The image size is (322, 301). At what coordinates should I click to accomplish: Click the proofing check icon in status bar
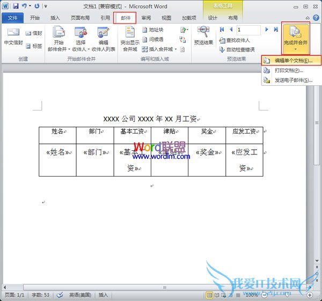(60, 295)
